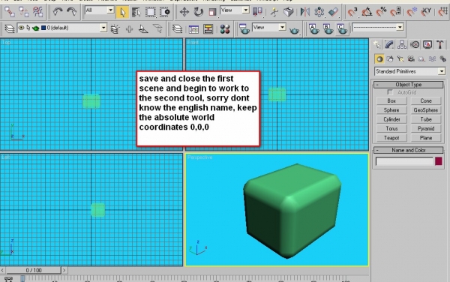The width and height of the screenshot is (450, 282).
Task: Click the Teapot primitive button
Action: [391, 138]
